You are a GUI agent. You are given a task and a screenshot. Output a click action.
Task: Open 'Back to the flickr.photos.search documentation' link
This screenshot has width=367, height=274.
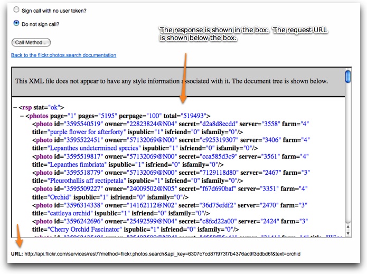(x=63, y=55)
